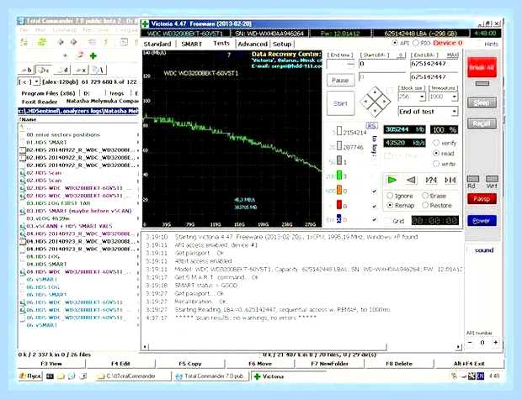522x399 pixels.
Task: Click the Start button
Action: pos(340,103)
